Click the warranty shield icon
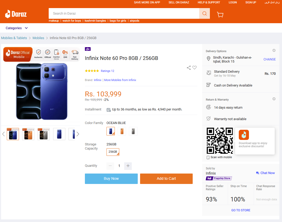282x222 pixels. [209, 119]
